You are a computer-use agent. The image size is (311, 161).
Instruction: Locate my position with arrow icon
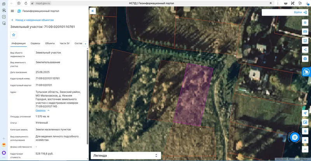(305, 113)
